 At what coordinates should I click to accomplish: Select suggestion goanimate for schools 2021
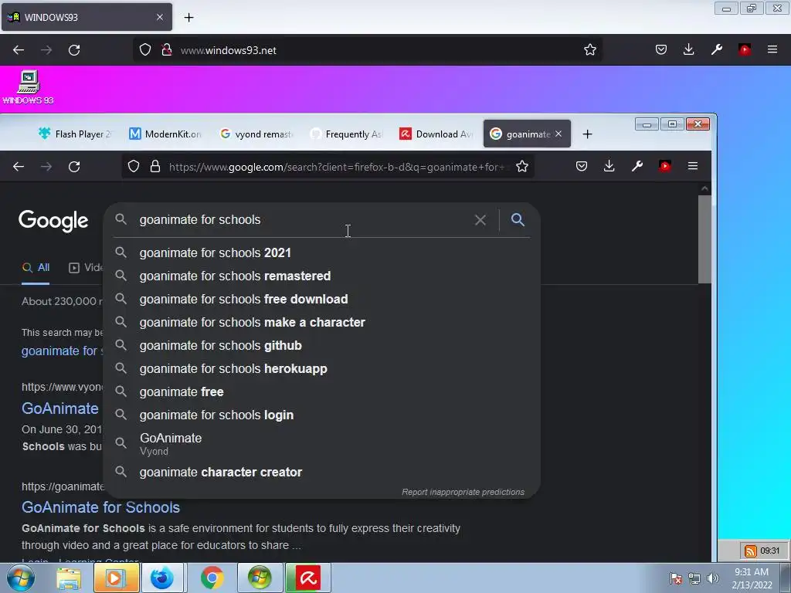point(322,252)
